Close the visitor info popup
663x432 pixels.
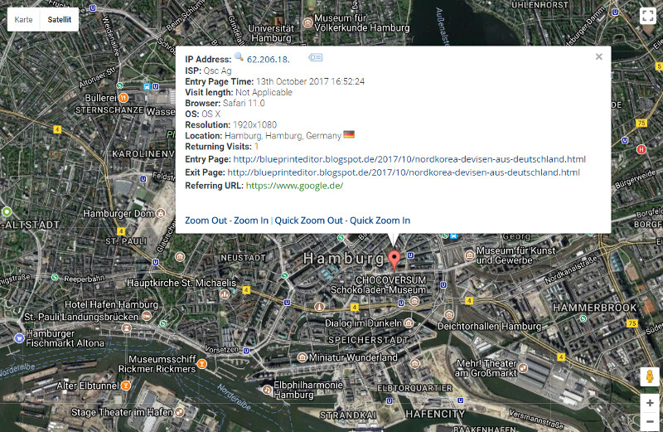pos(598,56)
